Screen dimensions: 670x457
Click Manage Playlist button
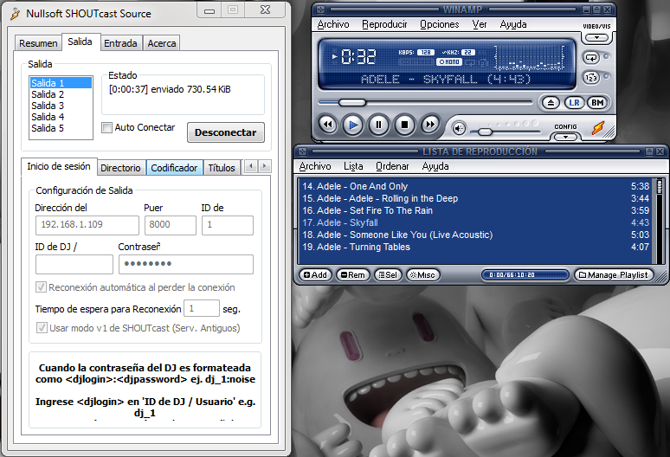pyautogui.click(x=614, y=275)
